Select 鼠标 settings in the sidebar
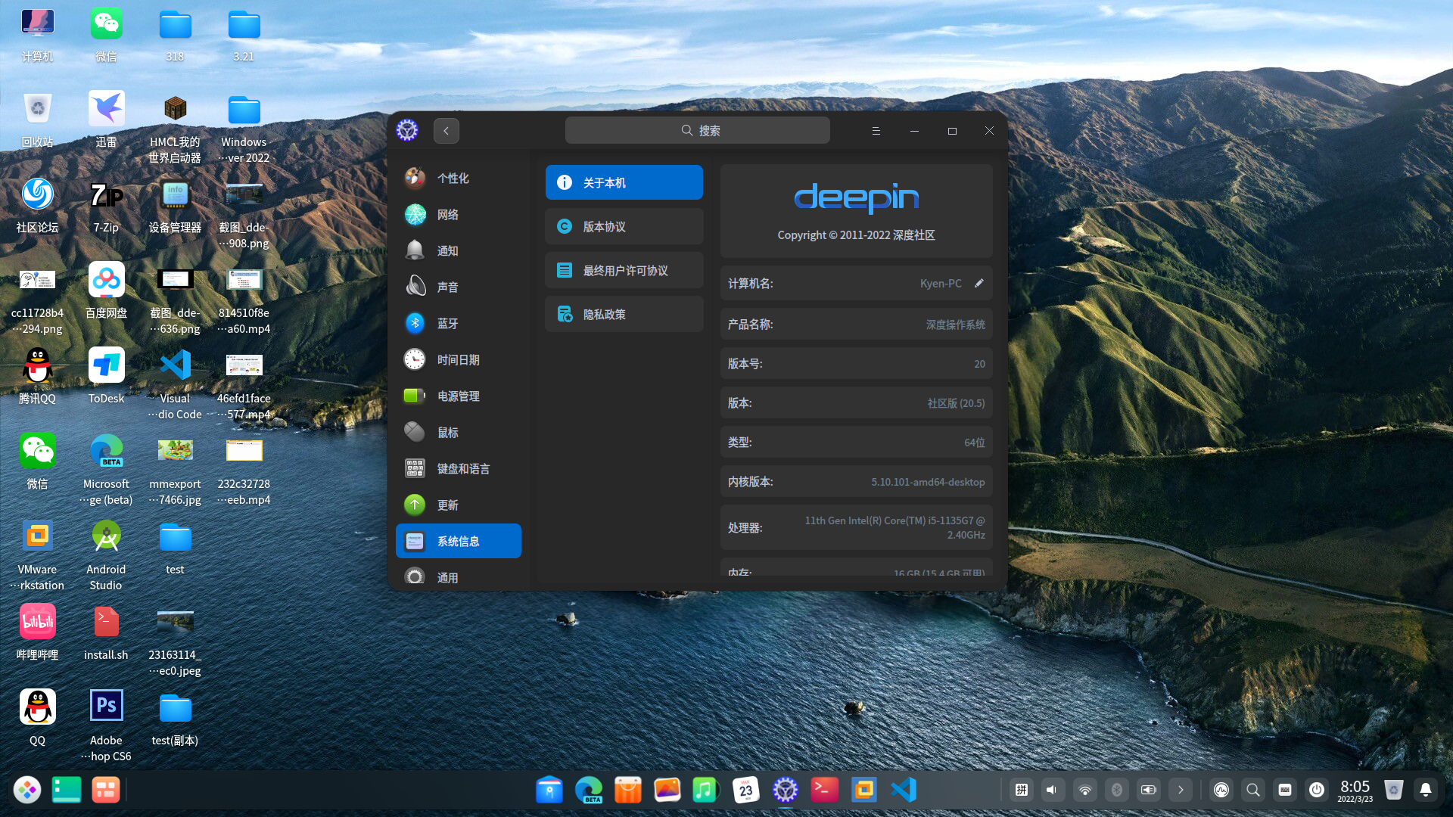The height and width of the screenshot is (817, 1453). 447,432
